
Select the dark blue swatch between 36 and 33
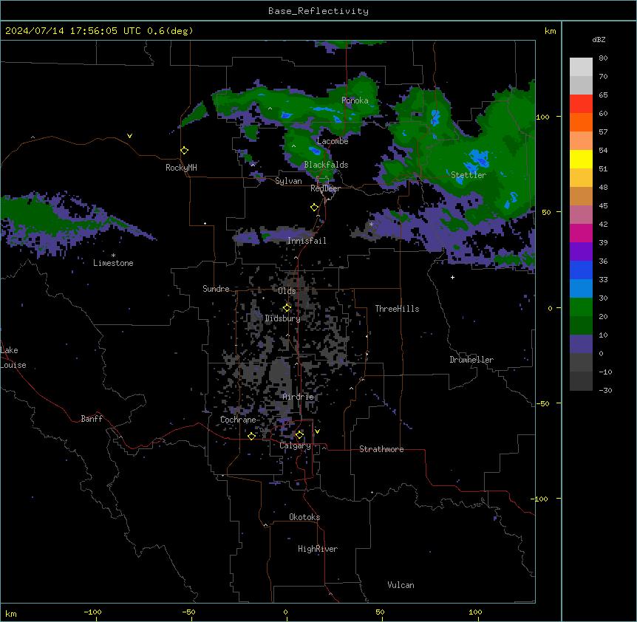pyautogui.click(x=581, y=270)
